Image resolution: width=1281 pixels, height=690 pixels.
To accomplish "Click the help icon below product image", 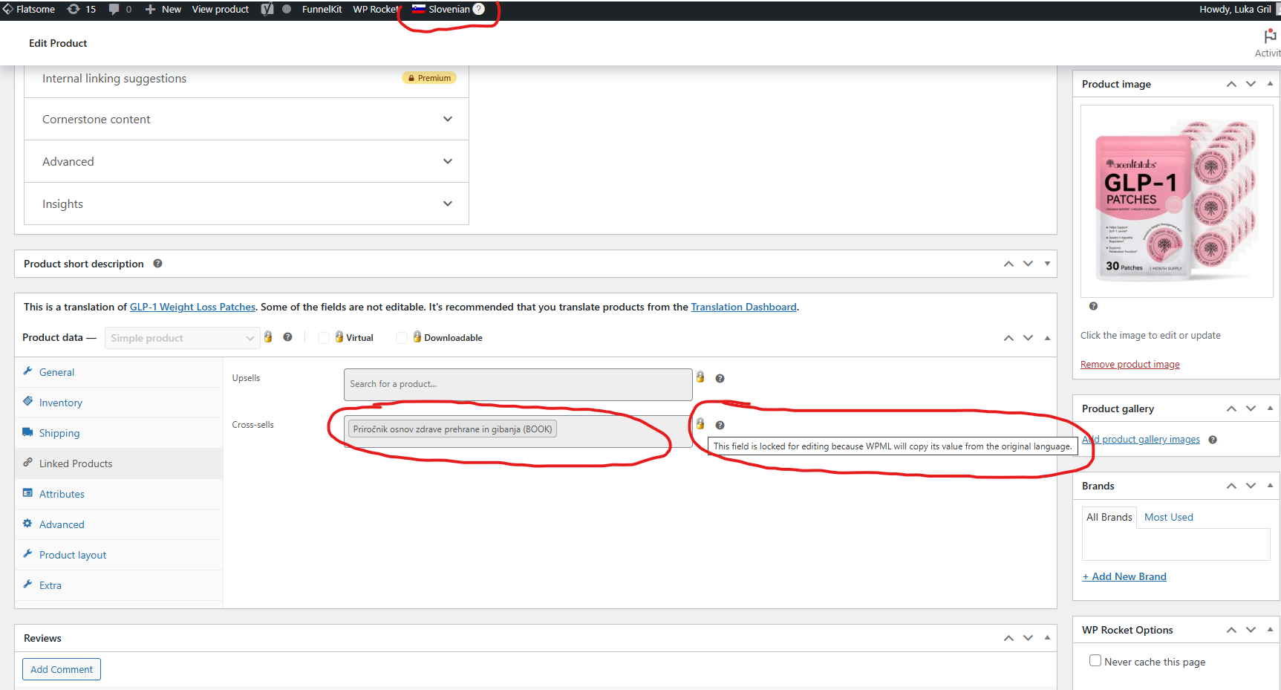I will pyautogui.click(x=1093, y=306).
